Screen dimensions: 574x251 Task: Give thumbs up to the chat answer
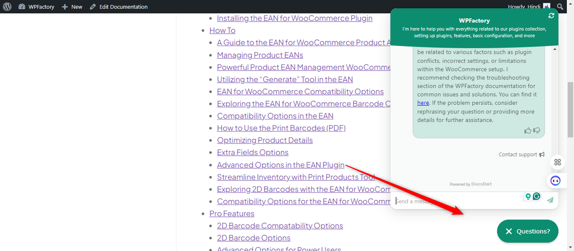point(528,131)
